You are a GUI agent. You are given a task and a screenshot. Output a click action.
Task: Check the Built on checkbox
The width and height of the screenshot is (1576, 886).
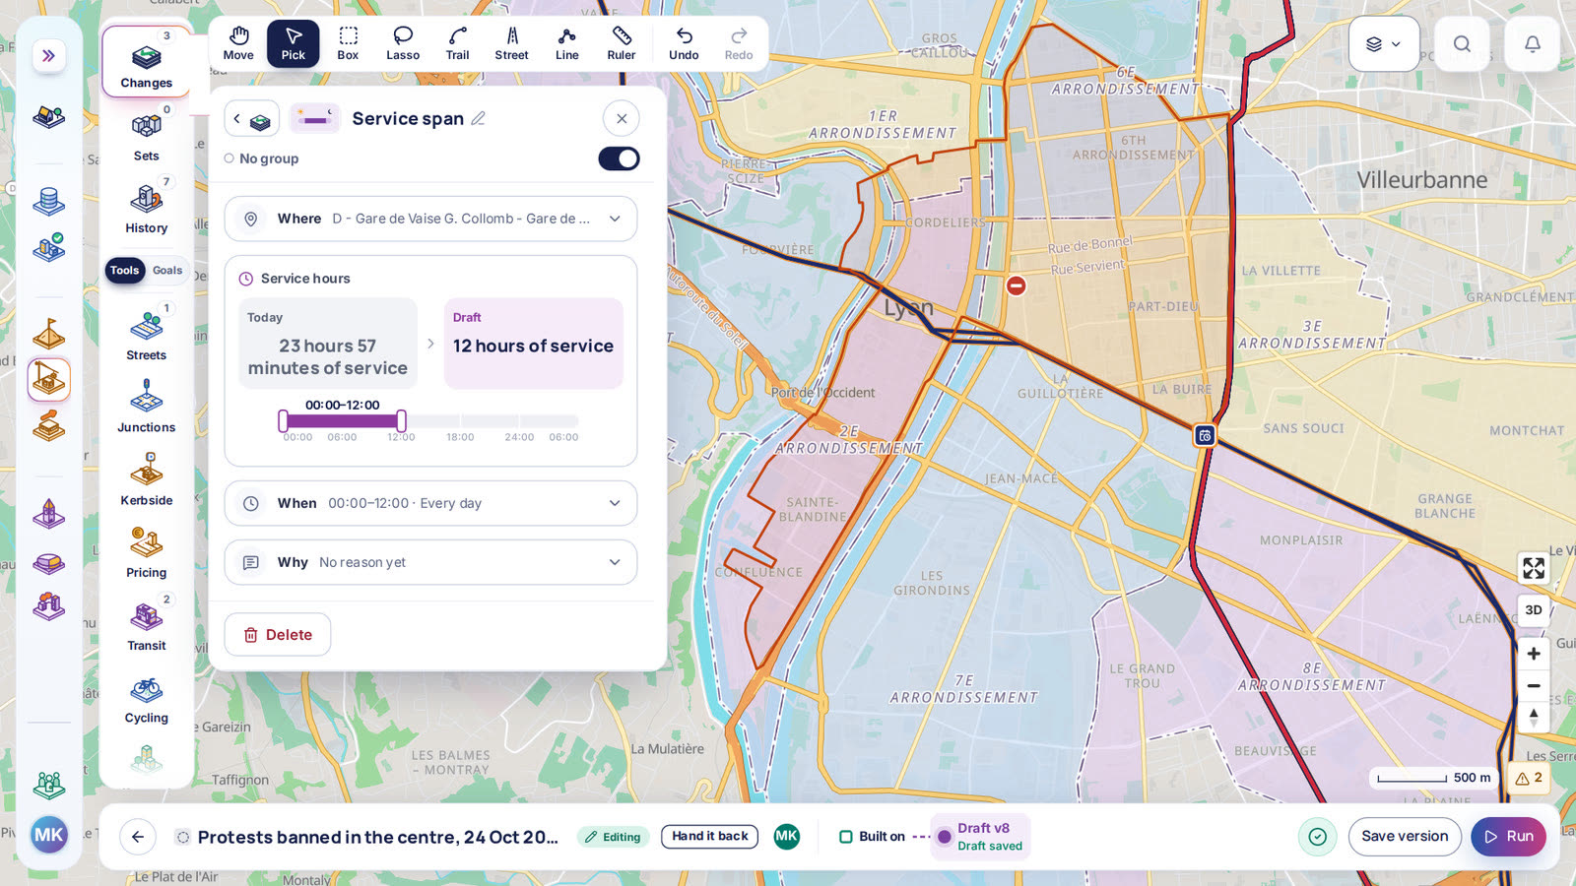click(845, 837)
